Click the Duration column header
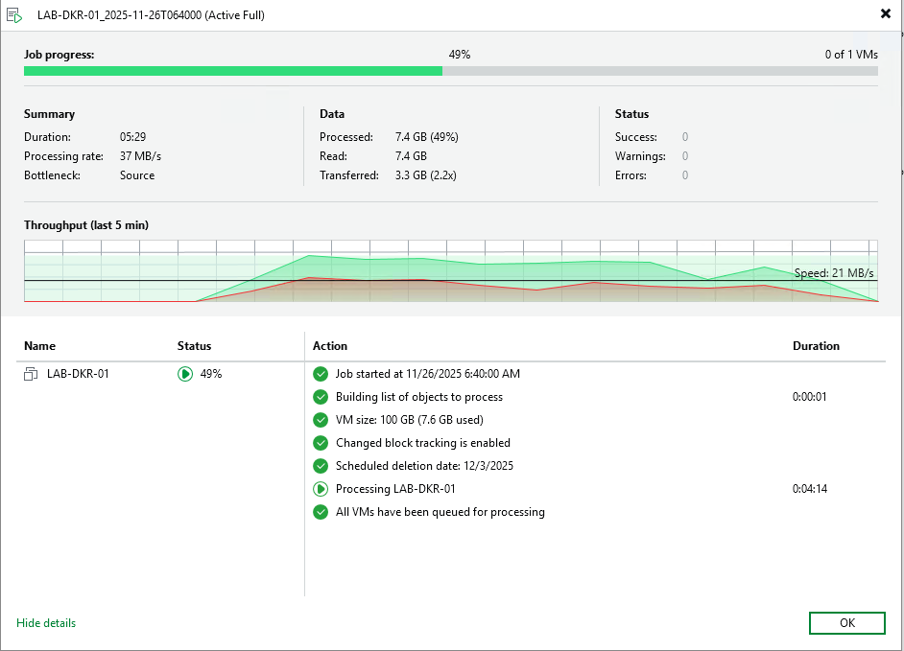 (x=816, y=346)
